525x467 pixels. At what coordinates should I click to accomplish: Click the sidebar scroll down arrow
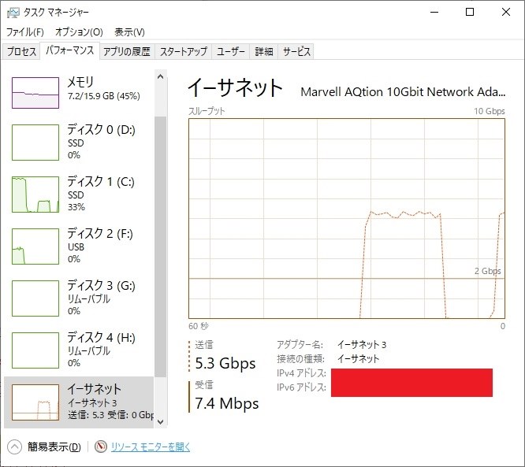click(x=160, y=422)
